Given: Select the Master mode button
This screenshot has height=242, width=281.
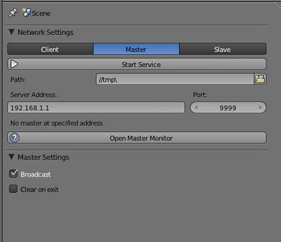Looking at the screenshot, I should (x=136, y=49).
